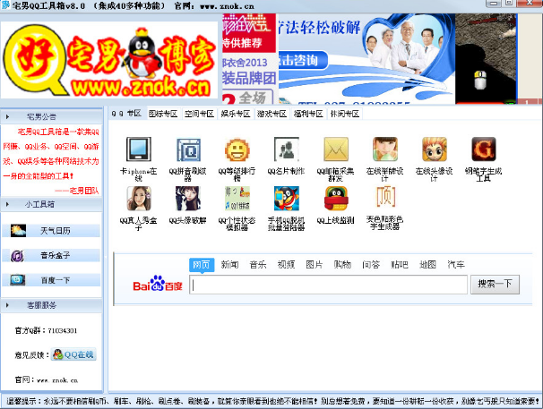Screen dimensions: 543x409
Task: Collapse the 客服服务 section arrow
Action: 7,305
